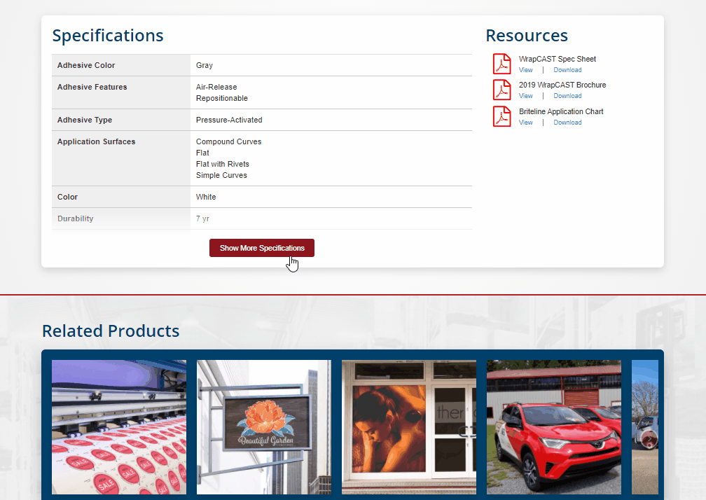Download the 2019 WrapCAST Brochure
This screenshot has width=706, height=500.
(567, 96)
